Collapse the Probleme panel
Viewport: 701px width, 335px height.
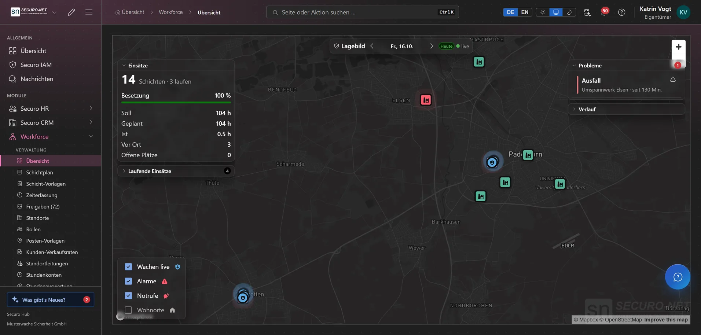click(x=627, y=66)
